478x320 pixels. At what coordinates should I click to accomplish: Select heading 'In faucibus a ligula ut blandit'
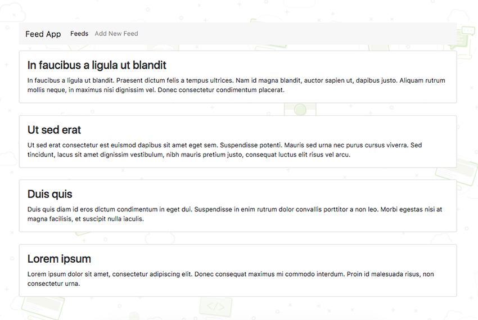click(97, 65)
